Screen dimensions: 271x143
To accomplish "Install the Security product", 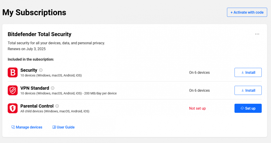I will [x=248, y=72].
